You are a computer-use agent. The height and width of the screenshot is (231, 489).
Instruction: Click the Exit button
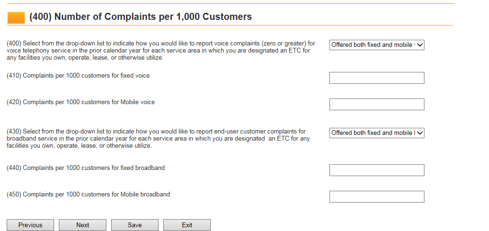(x=187, y=225)
